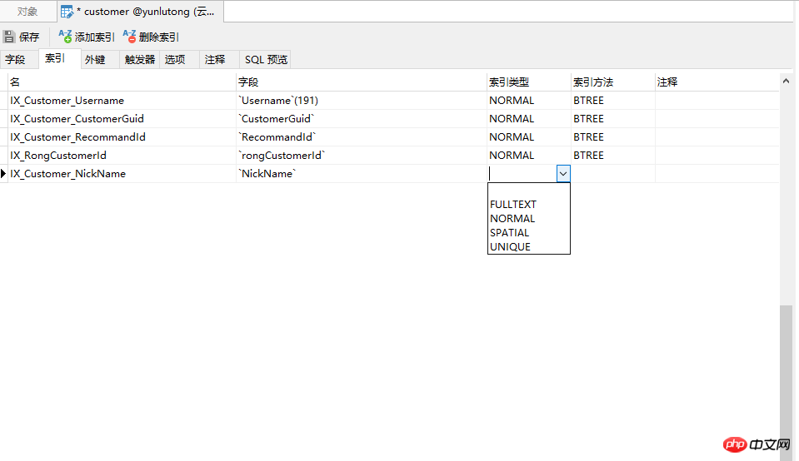Image resolution: width=799 pixels, height=461 pixels.
Task: Switch to the 外键 (foreign keys) tab
Action: 100,60
